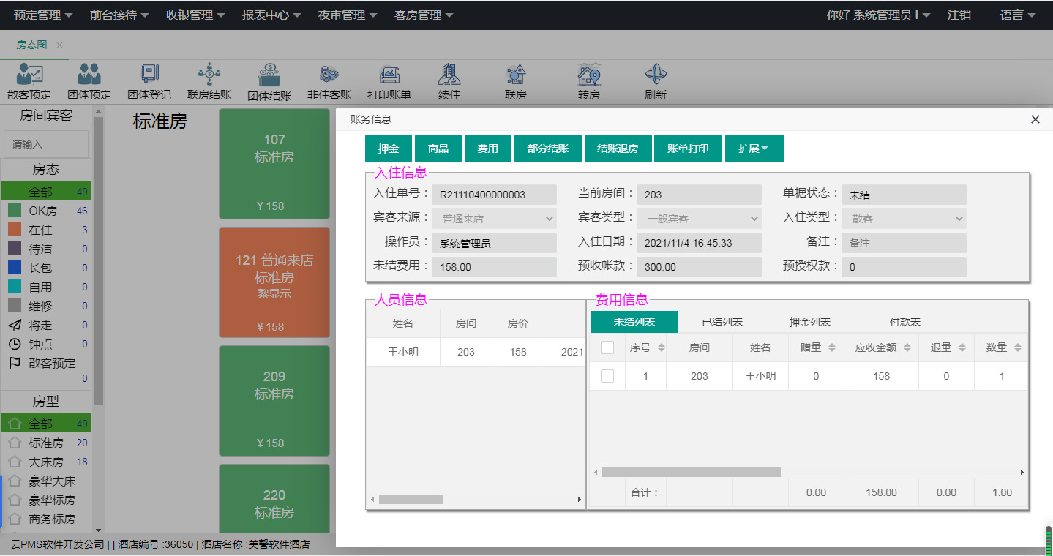
Task: Select the blue 长包 status color swatch
Action: 15,268
